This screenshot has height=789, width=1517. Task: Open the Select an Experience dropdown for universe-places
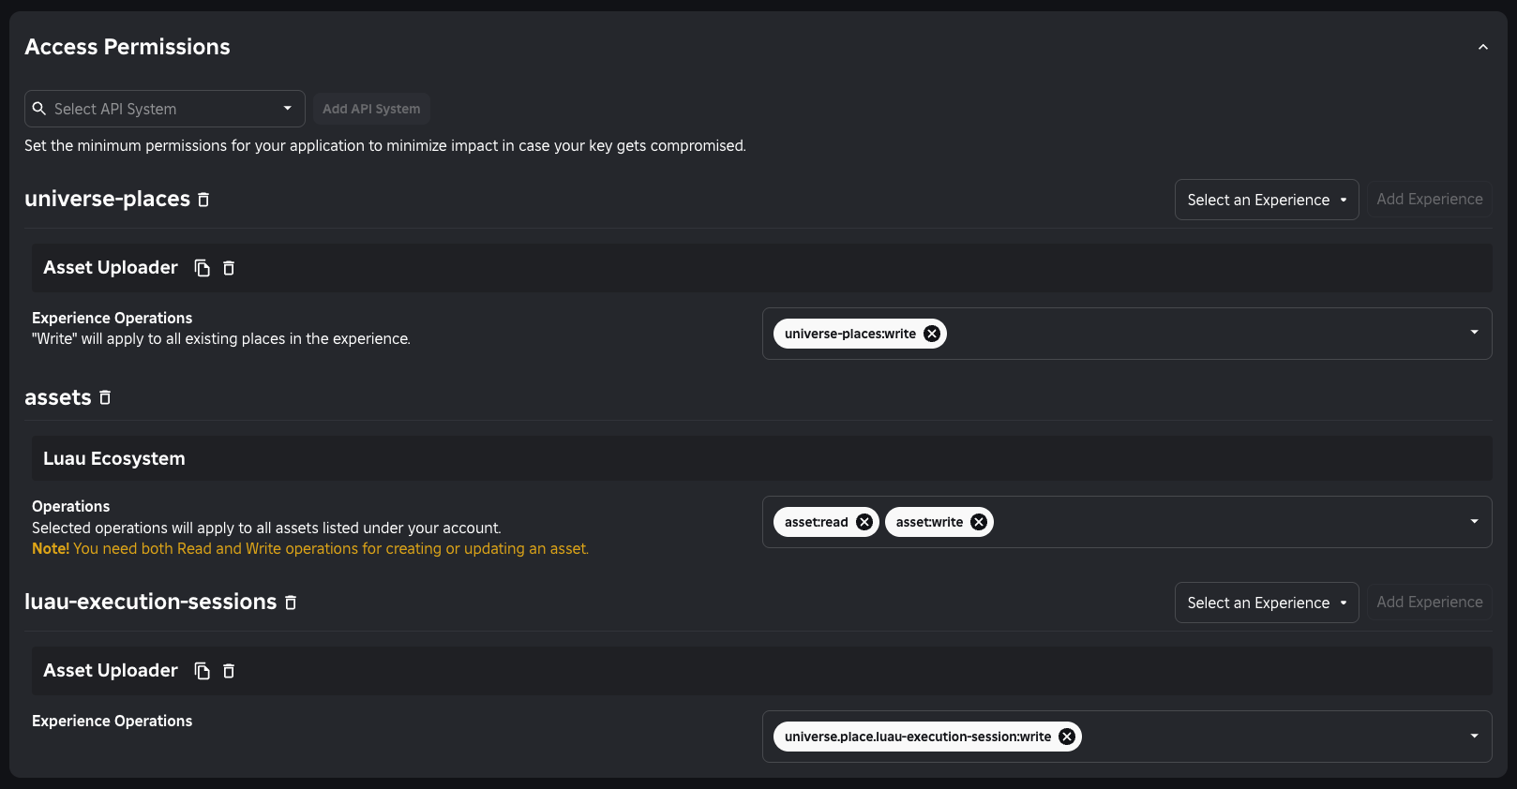[1267, 199]
